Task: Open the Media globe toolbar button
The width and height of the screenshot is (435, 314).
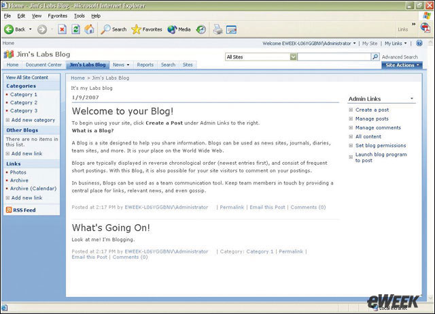Action: tap(179, 29)
